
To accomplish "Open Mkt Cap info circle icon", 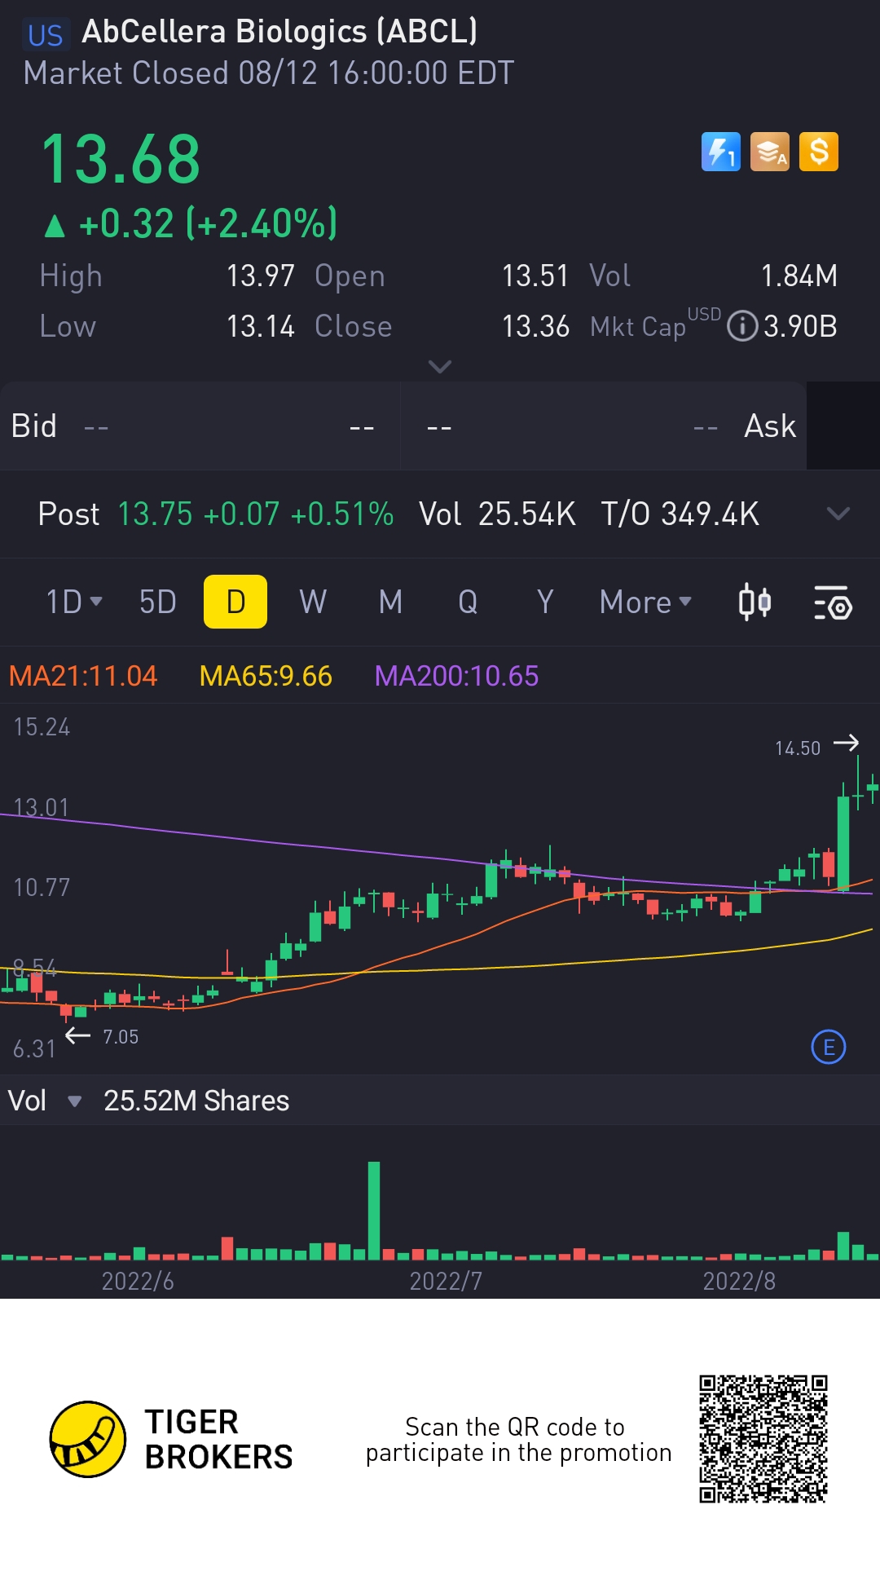I will [x=742, y=326].
